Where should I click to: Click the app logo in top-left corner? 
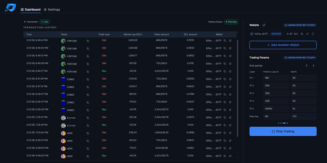coord(11,8)
